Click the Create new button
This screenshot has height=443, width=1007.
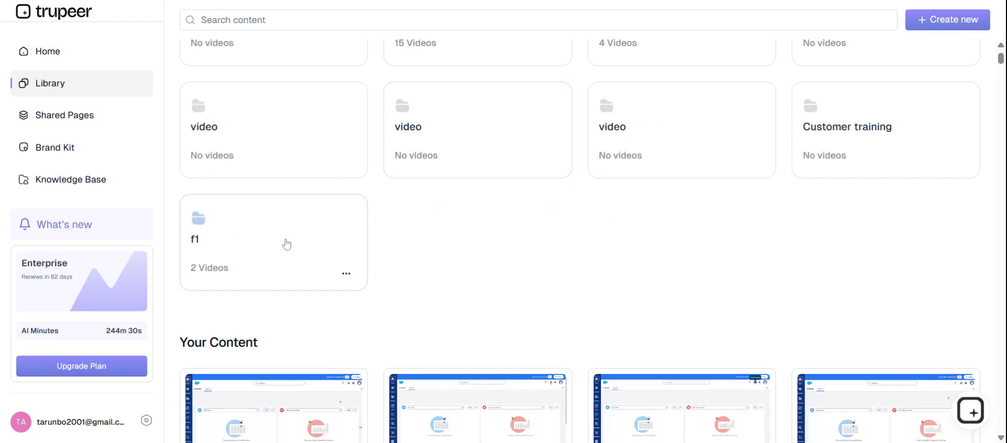pyautogui.click(x=947, y=20)
